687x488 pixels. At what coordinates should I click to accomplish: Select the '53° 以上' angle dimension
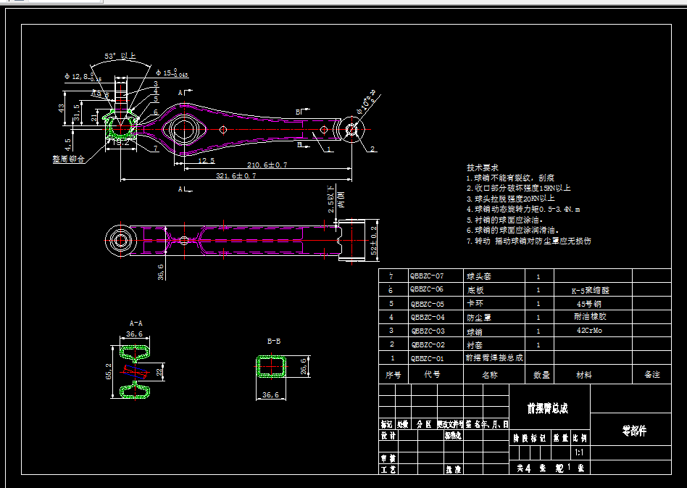(x=120, y=56)
